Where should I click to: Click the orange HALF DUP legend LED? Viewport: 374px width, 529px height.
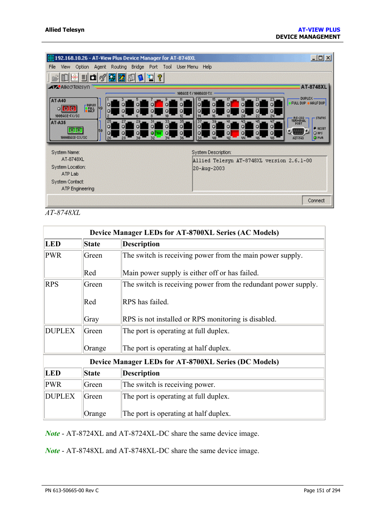click(309, 103)
